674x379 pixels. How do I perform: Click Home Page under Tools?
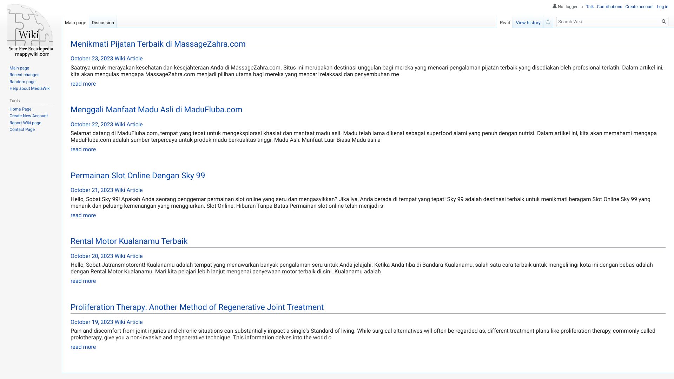point(20,109)
